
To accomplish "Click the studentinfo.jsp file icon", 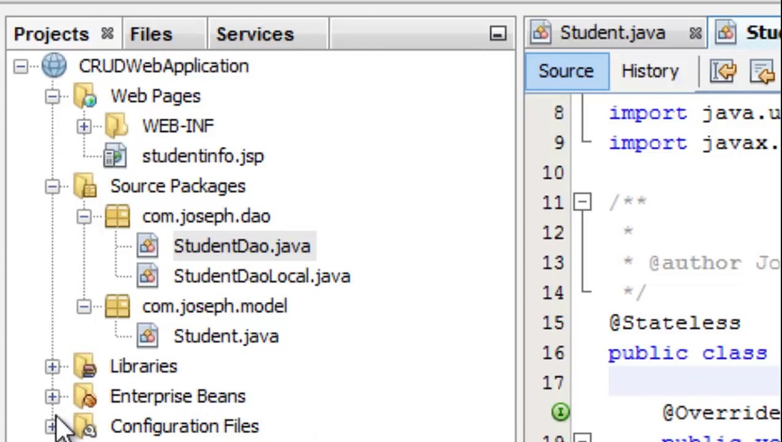I will tap(115, 156).
